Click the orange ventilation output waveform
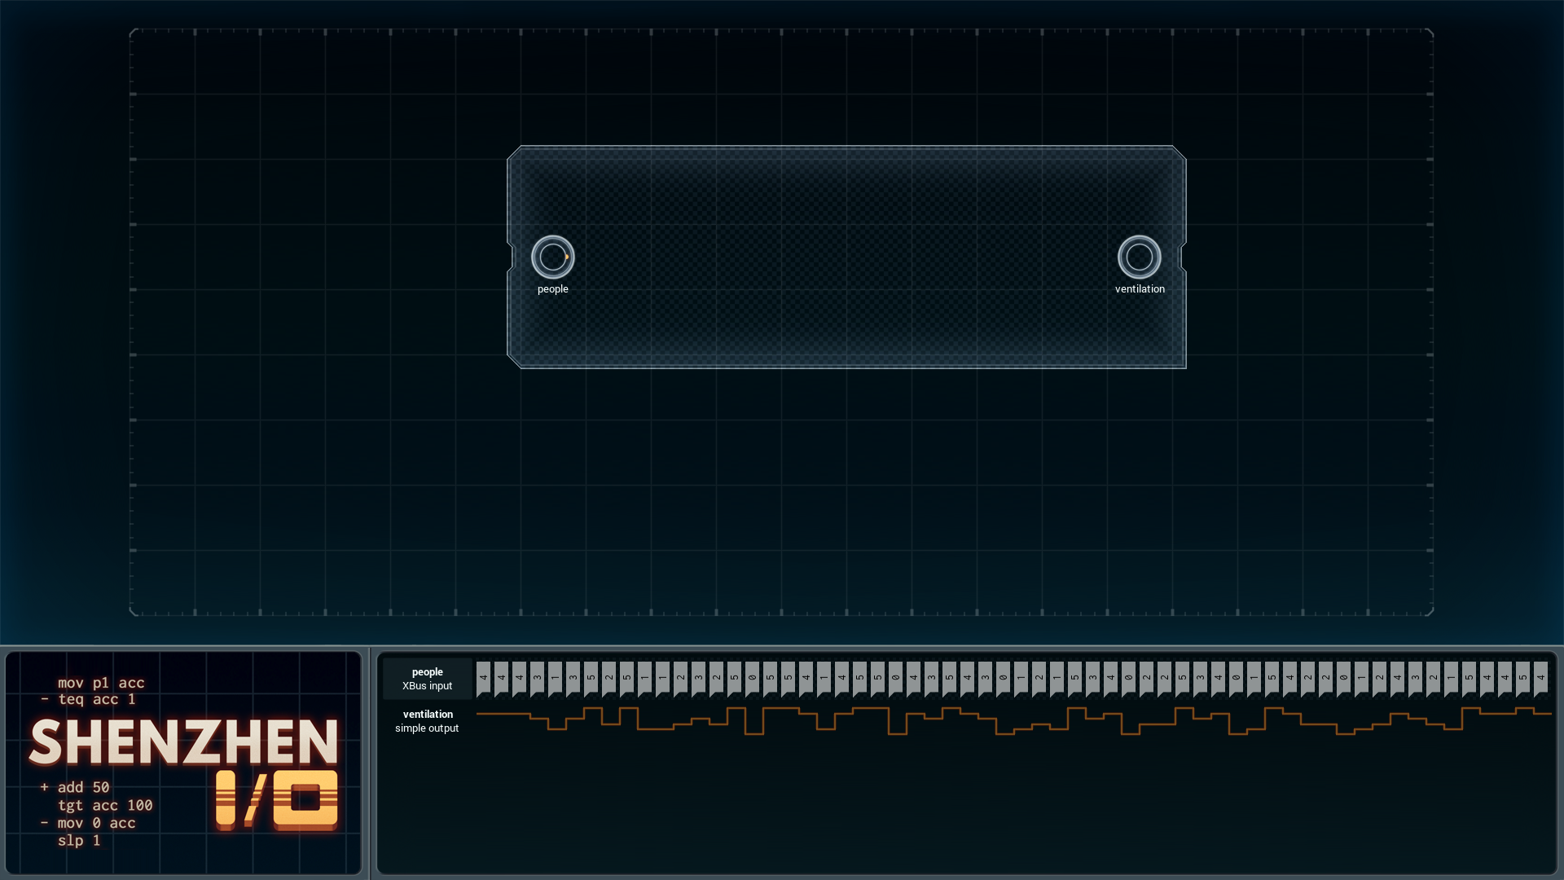 click(1013, 721)
